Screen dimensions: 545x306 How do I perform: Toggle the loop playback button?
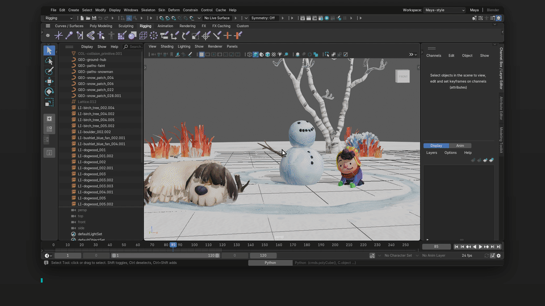487,256
